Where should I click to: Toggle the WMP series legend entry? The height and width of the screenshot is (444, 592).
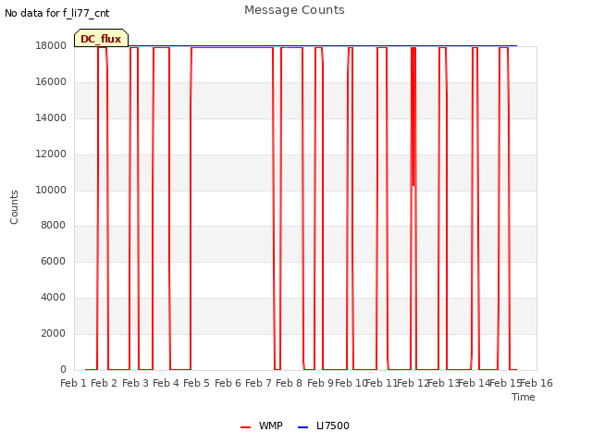coord(262,425)
